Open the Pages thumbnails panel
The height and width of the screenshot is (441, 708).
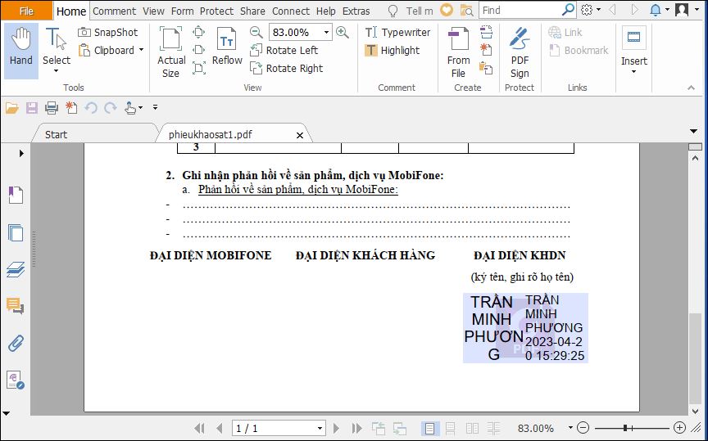coord(16,232)
